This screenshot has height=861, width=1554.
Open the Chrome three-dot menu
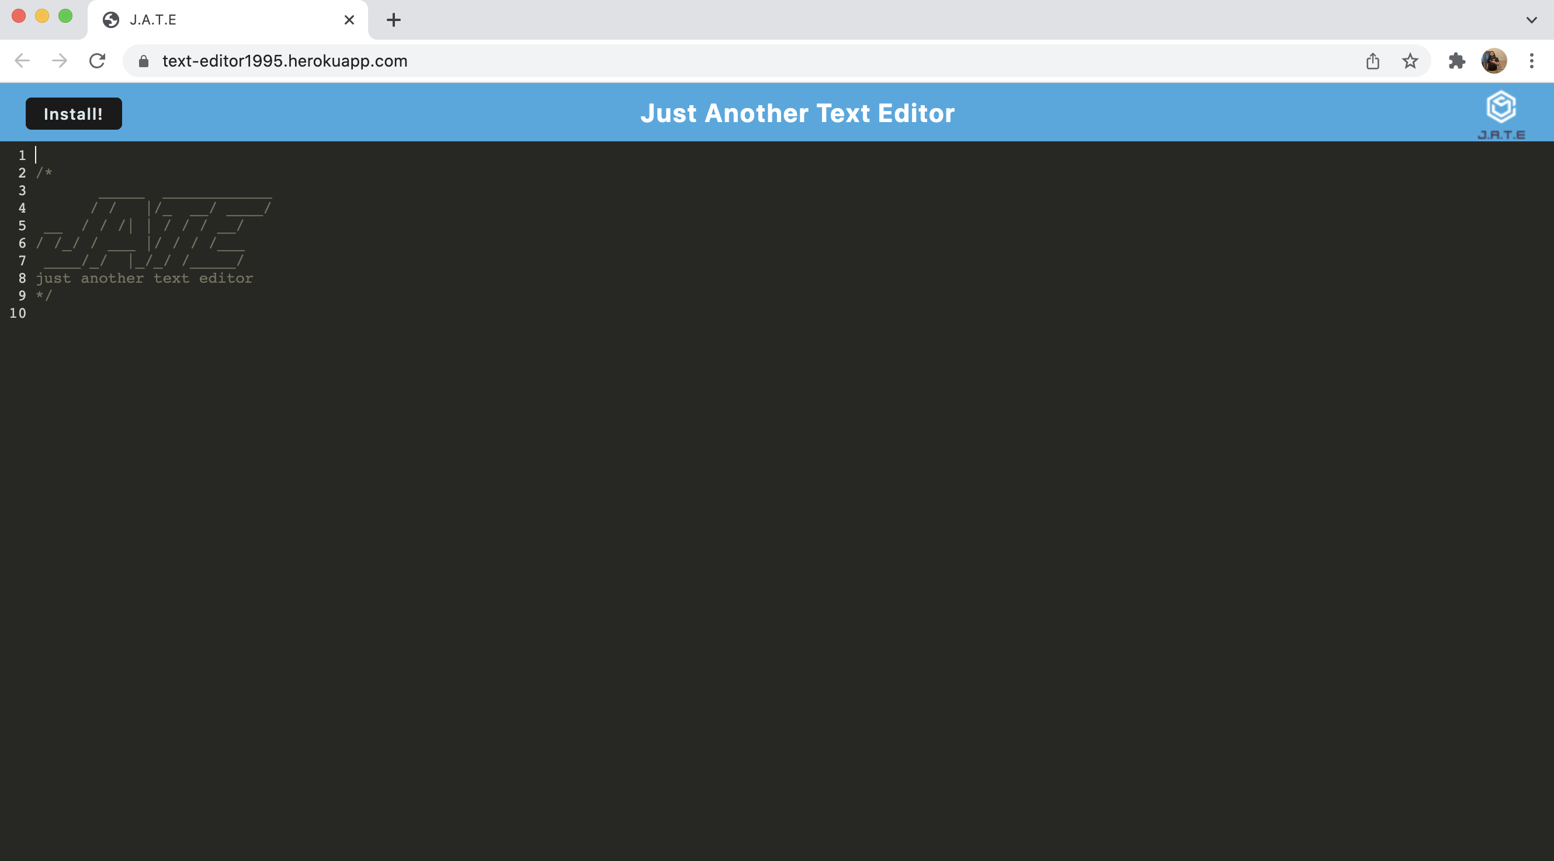[x=1533, y=60]
